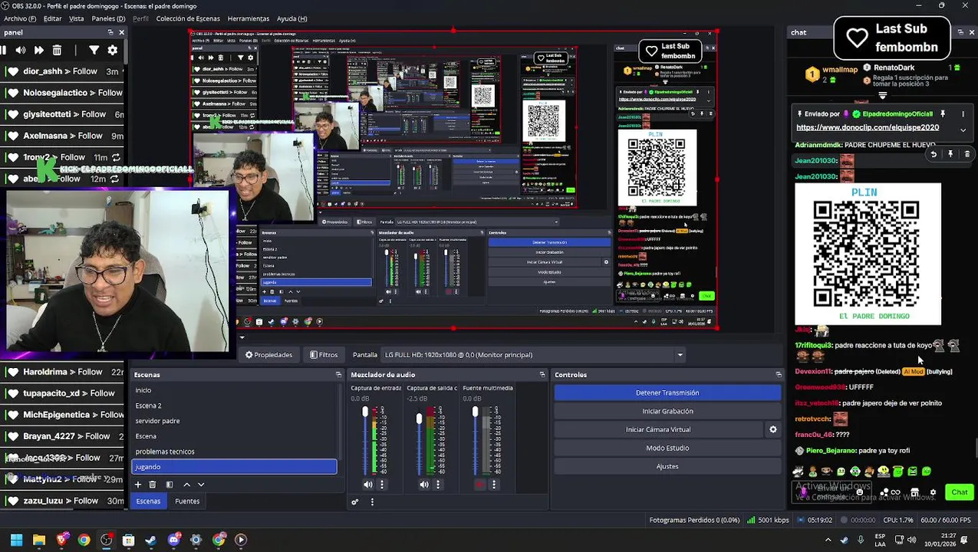Click Iniciar Cámara Virtual button
The image size is (978, 552).
[658, 429]
